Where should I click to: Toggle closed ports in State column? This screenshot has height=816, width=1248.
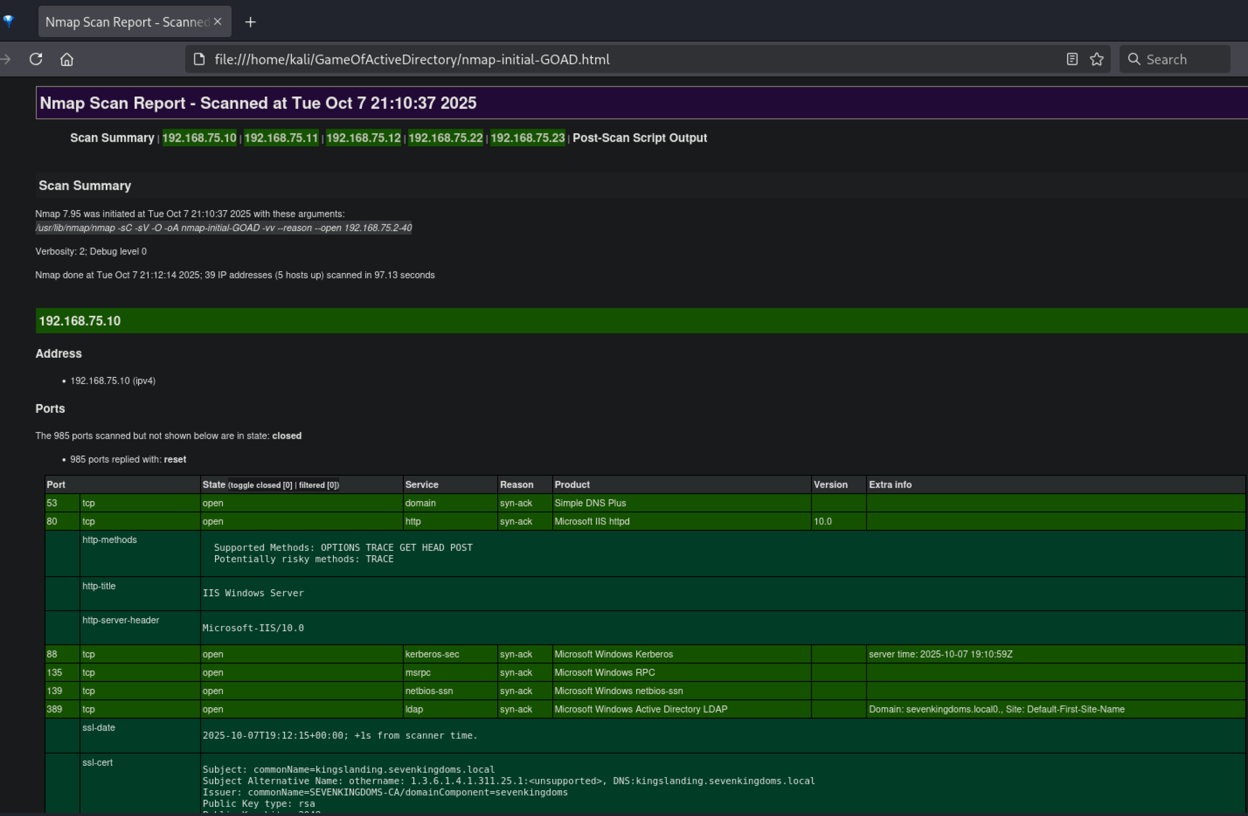pyautogui.click(x=261, y=485)
